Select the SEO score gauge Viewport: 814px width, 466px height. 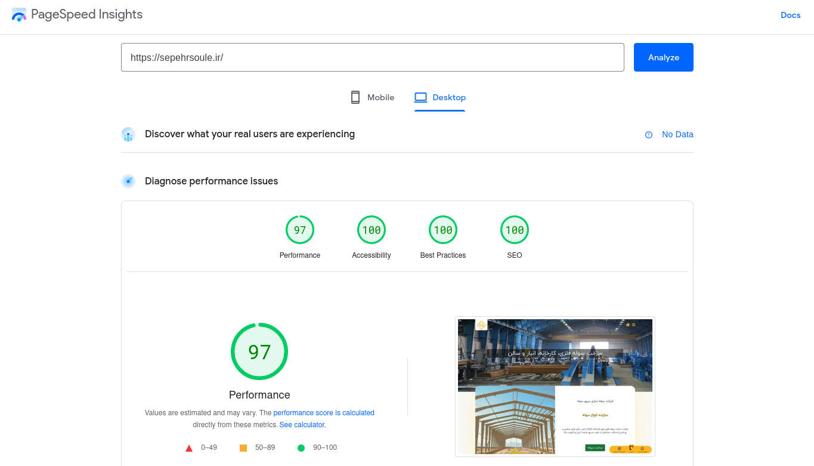pos(515,230)
